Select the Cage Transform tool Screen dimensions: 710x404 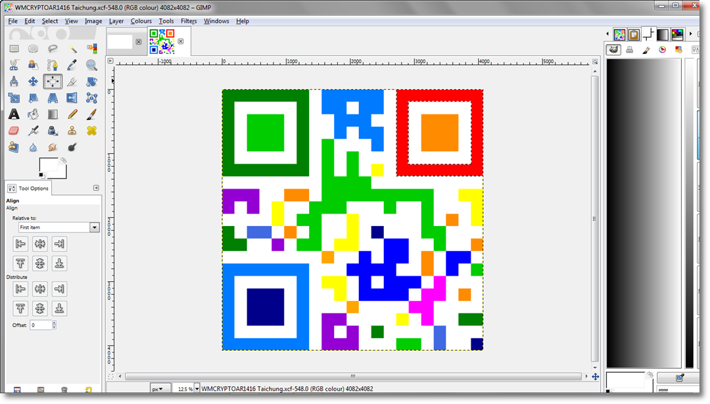pyautogui.click(x=91, y=98)
